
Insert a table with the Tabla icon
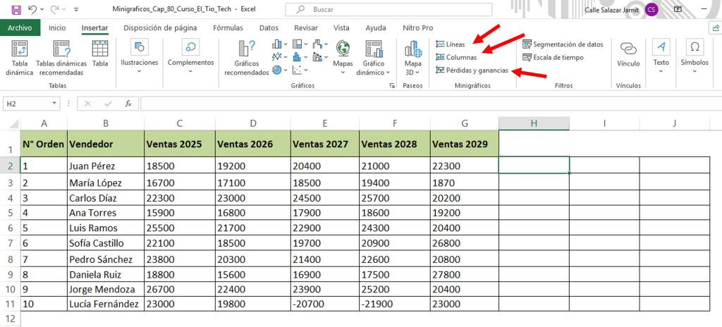(x=100, y=53)
